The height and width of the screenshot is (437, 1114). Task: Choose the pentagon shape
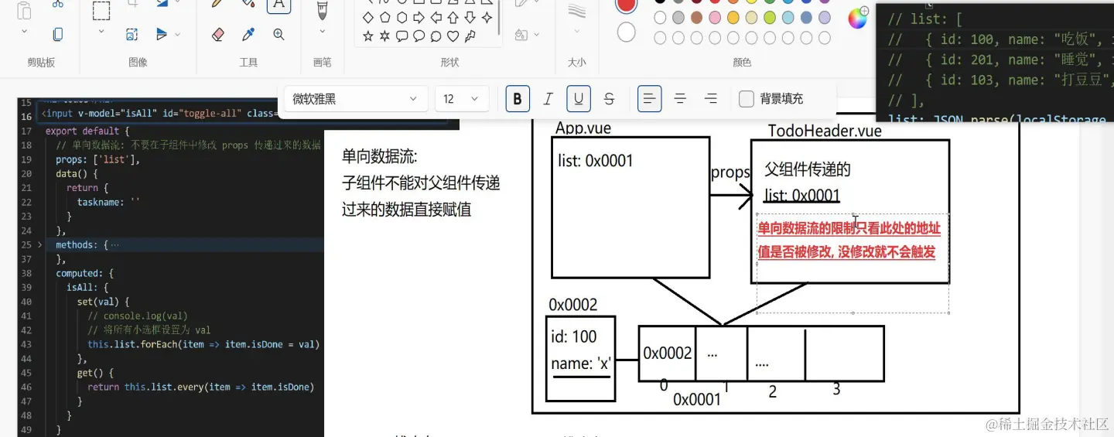pyautogui.click(x=385, y=17)
